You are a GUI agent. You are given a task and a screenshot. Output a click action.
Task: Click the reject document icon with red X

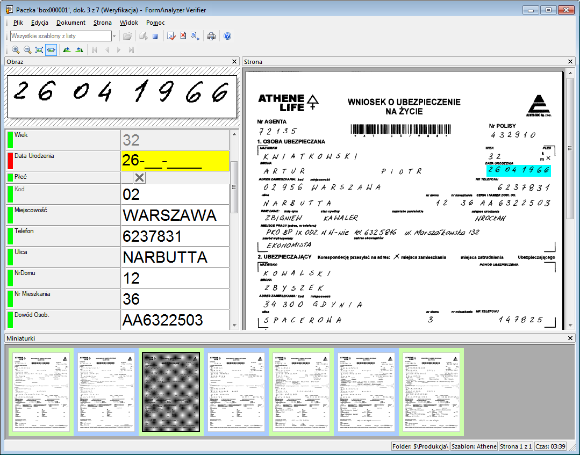(x=183, y=36)
